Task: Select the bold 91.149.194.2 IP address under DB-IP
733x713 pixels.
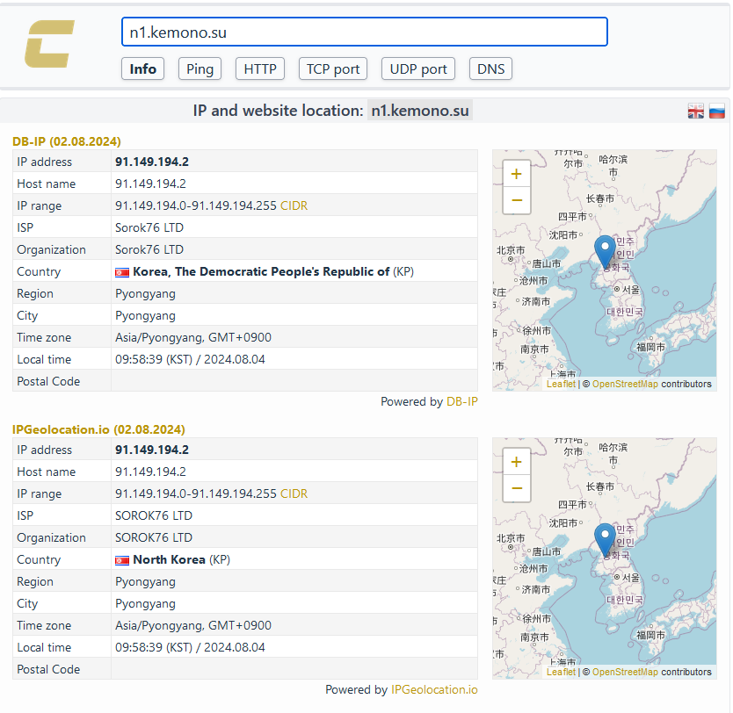Action: [x=152, y=162]
